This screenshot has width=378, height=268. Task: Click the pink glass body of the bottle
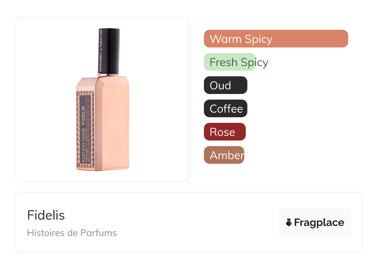[x=112, y=124]
